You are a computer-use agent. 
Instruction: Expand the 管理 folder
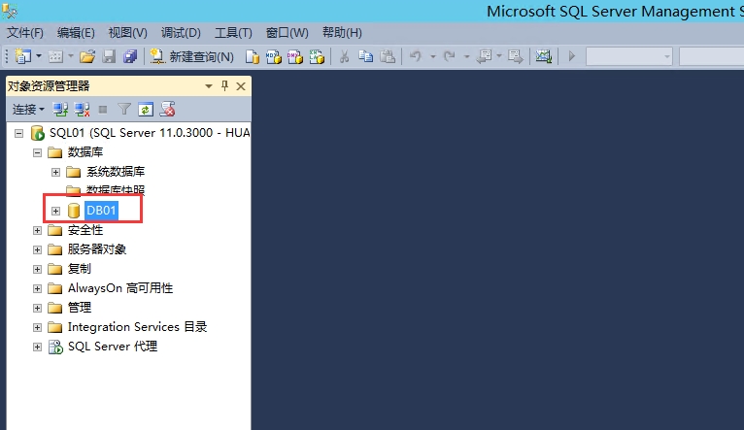coord(38,308)
